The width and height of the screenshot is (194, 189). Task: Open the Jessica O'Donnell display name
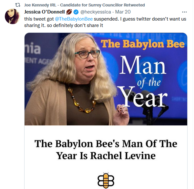[45, 12]
